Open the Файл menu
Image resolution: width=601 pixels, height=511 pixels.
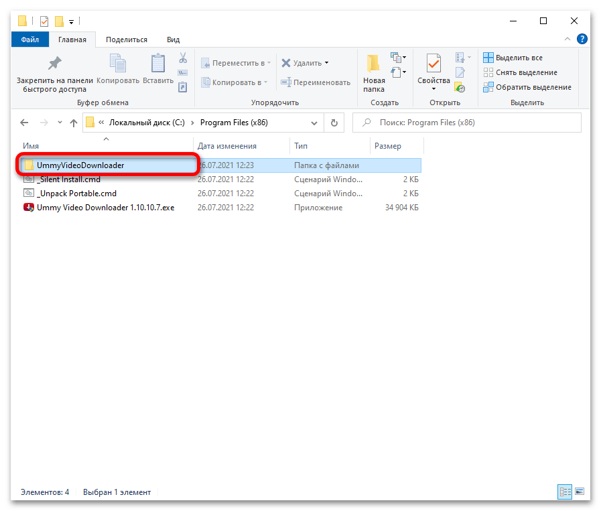tap(30, 40)
